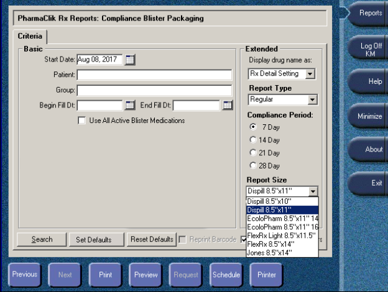Screen dimensions: 388x292
Task: Click the Search button
Action: (x=42, y=239)
